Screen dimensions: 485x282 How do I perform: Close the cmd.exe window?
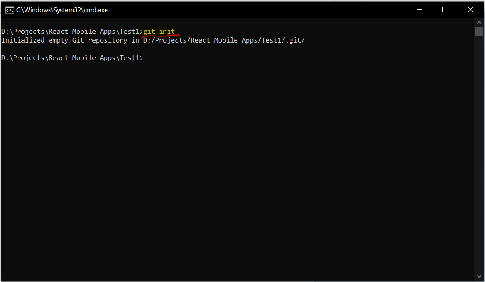point(471,9)
